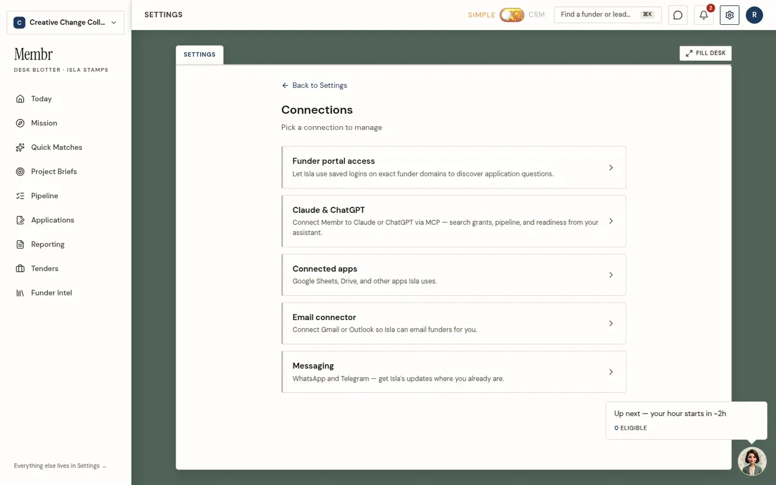The image size is (776, 485).
Task: Click the Tenders briefcase icon
Action: coord(20,269)
